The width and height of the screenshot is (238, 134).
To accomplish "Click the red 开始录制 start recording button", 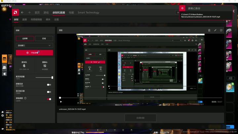I will [34, 53].
